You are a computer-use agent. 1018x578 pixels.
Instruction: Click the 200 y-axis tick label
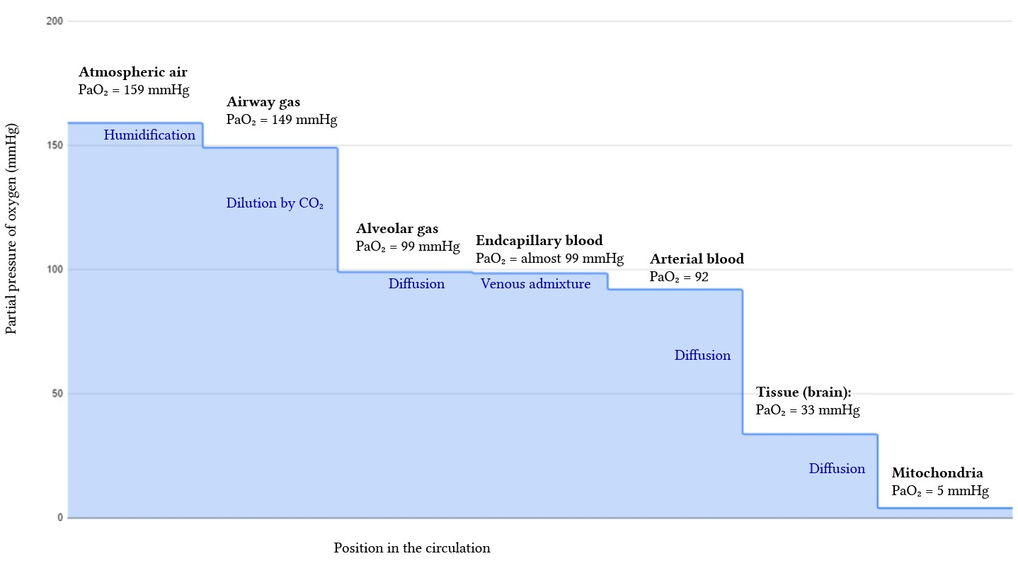coord(55,21)
